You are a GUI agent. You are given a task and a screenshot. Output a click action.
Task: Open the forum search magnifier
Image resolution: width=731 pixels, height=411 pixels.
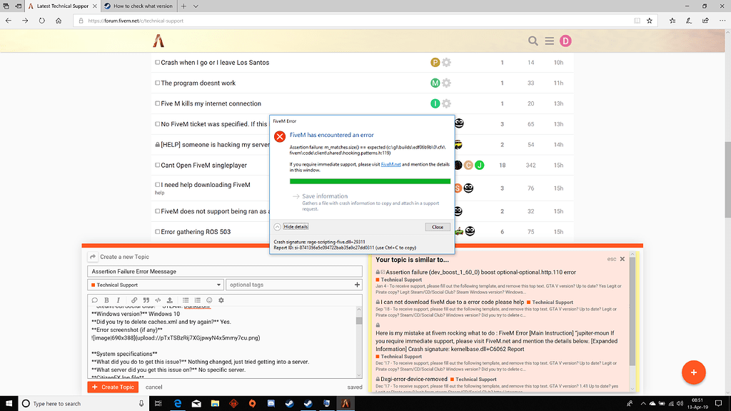point(533,41)
